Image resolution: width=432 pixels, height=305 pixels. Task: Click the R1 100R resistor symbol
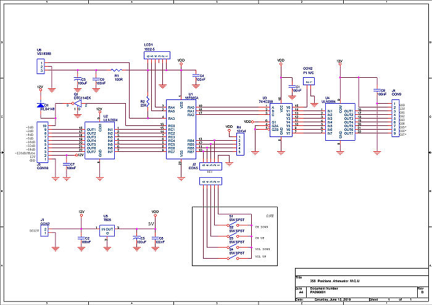tap(117, 70)
